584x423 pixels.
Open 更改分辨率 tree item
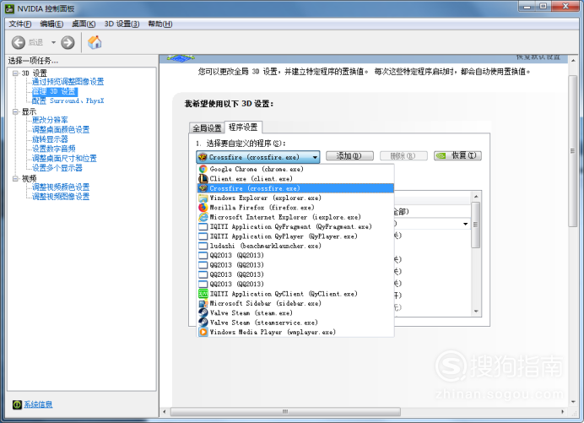50,120
